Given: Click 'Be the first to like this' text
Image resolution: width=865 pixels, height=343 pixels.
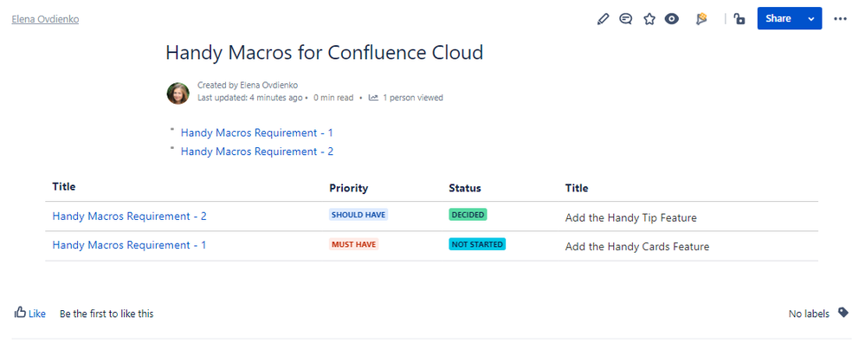Looking at the screenshot, I should pyautogui.click(x=107, y=314).
